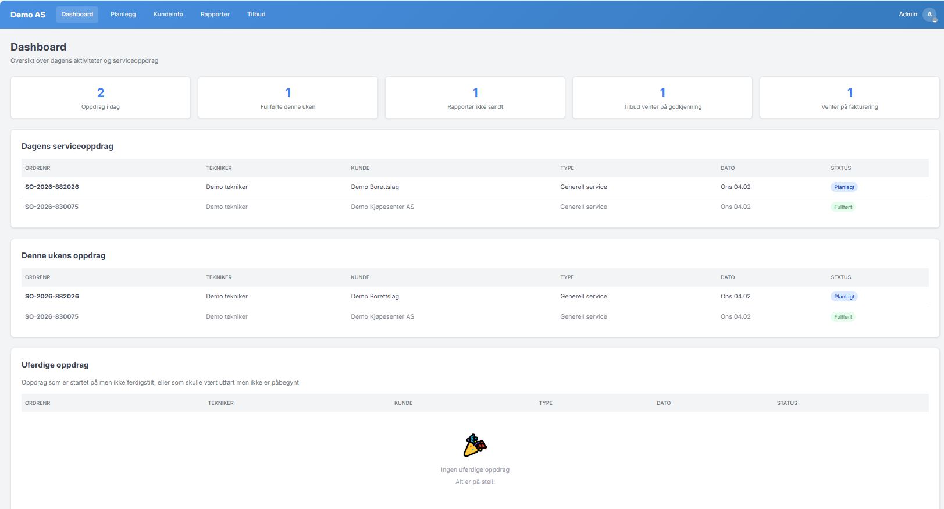Click the 'Denne ukens oppdrag' section heading
Image resolution: width=944 pixels, height=509 pixels.
(63, 256)
